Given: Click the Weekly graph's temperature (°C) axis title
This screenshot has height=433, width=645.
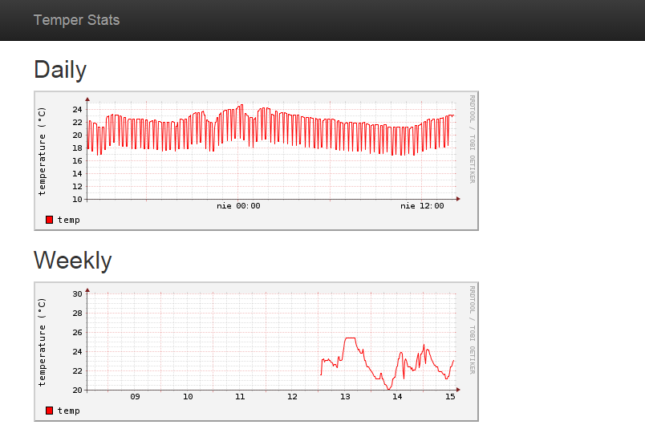Looking at the screenshot, I should (42, 342).
